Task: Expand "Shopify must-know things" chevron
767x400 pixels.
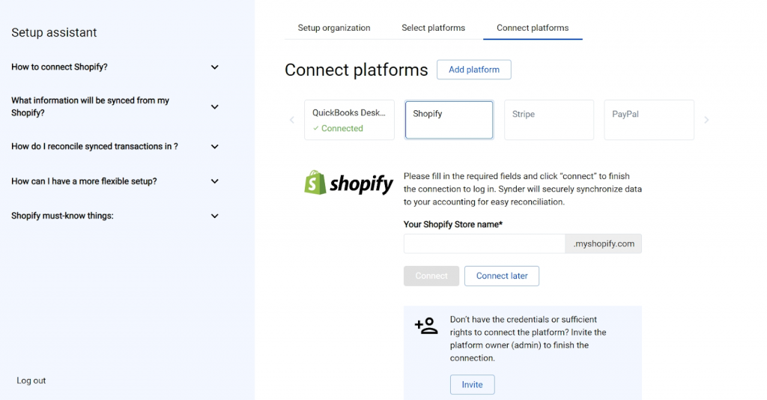Action: [214, 216]
